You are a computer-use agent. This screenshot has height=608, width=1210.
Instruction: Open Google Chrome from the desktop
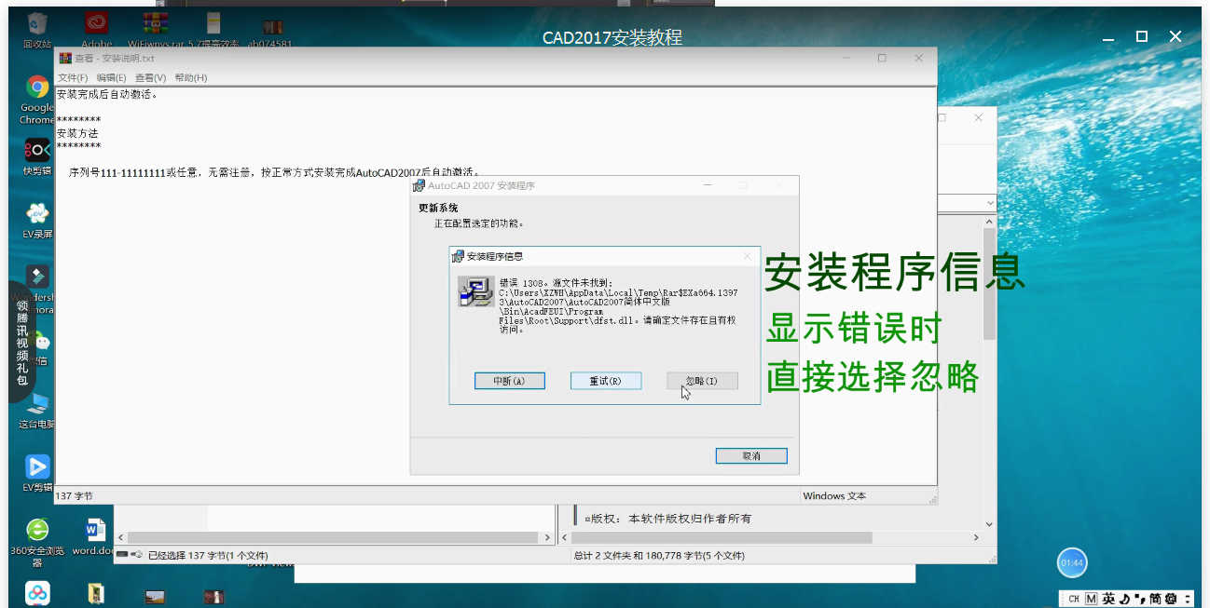click(36, 90)
